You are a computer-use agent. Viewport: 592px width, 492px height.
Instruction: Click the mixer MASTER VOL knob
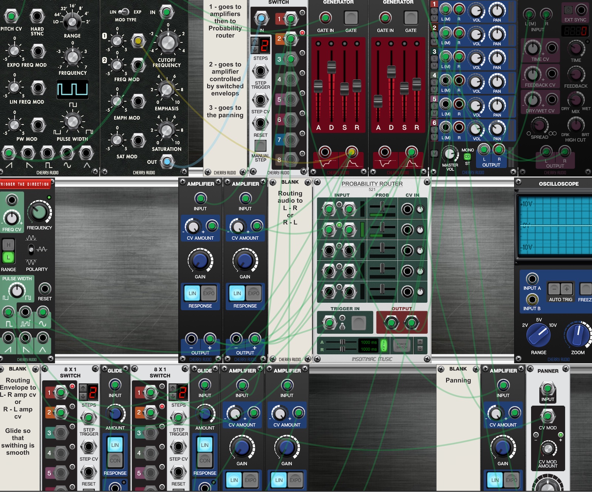tap(450, 154)
